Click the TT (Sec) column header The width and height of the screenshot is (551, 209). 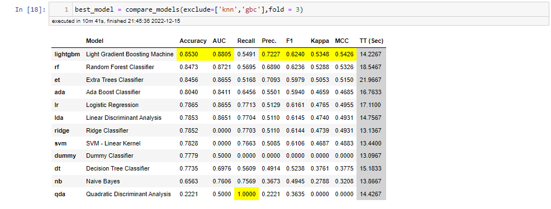[x=371, y=41]
